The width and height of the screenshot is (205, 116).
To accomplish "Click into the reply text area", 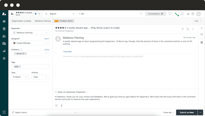I will click(125, 98).
